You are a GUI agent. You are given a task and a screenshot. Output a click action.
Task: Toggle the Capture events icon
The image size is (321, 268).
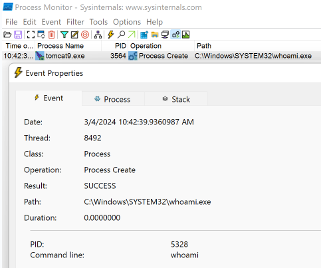pos(31,35)
